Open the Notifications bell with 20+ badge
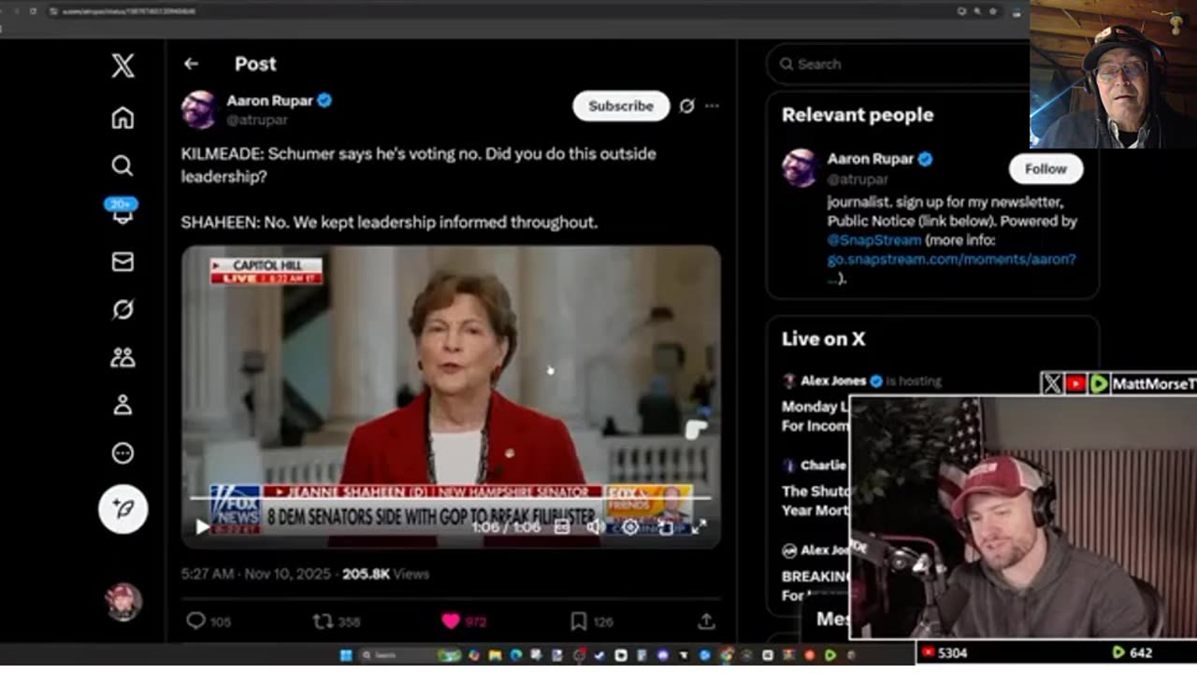 coord(123,211)
